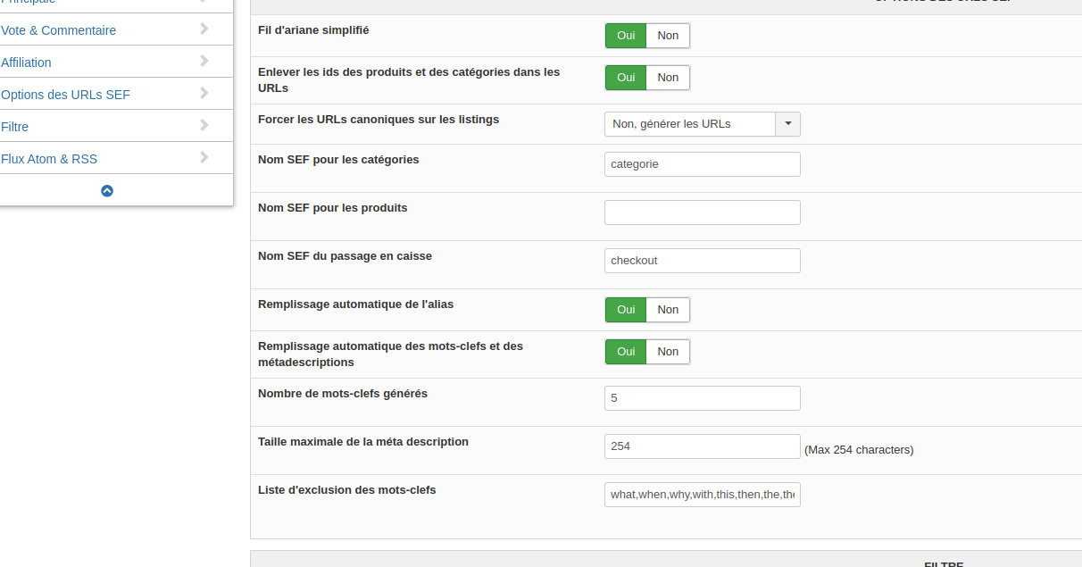Open the Vote & Commentaire menu item

pyautogui.click(x=59, y=30)
